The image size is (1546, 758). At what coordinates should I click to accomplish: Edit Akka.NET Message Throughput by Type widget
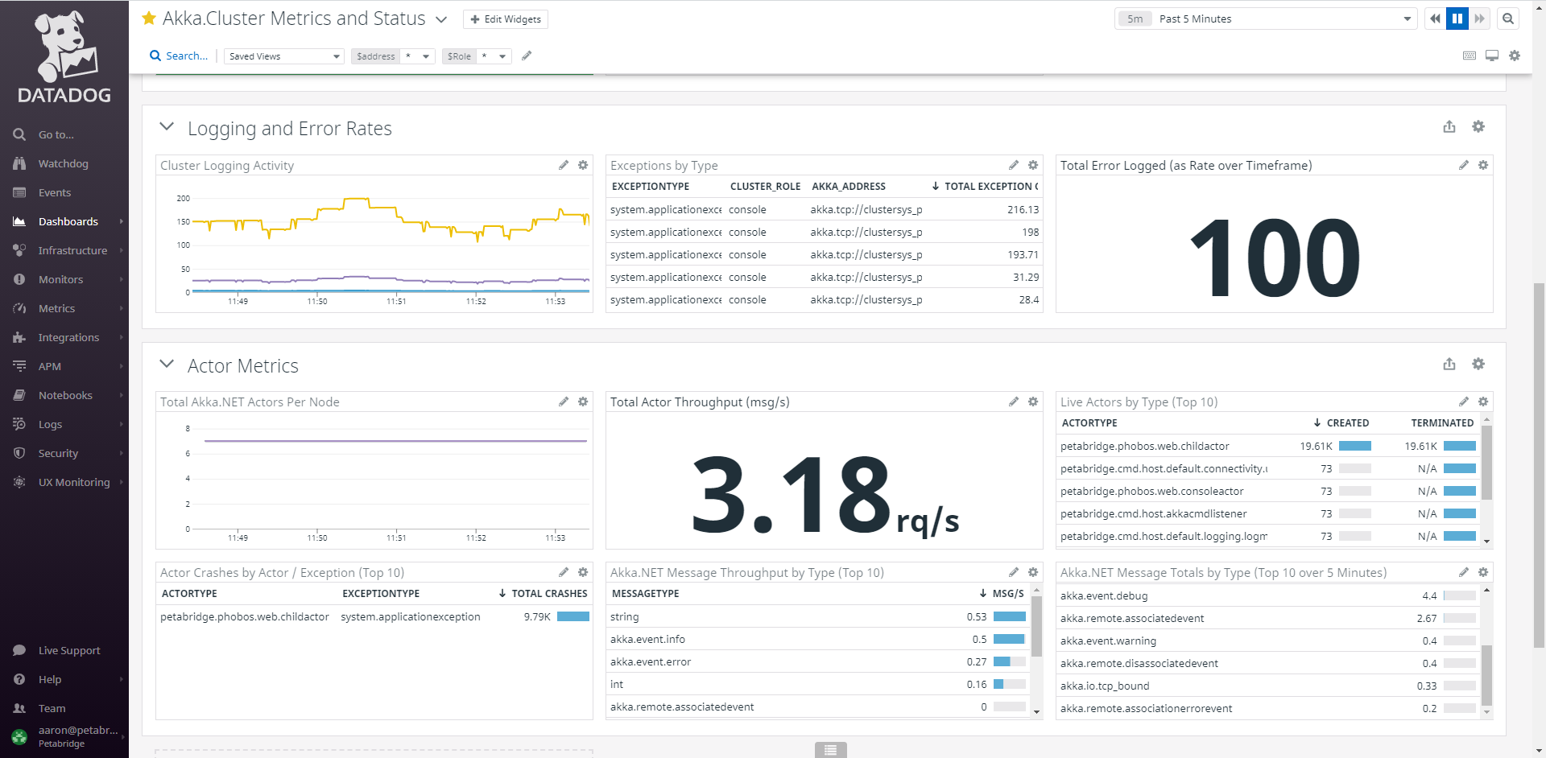[1014, 572]
